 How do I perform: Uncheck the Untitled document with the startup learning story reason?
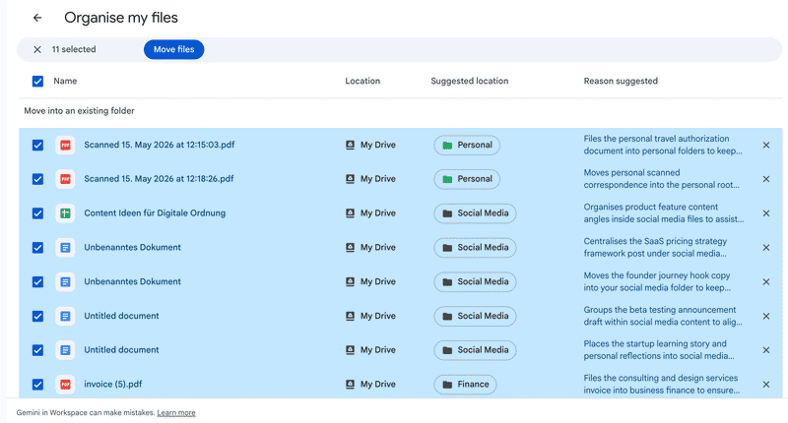pos(37,350)
